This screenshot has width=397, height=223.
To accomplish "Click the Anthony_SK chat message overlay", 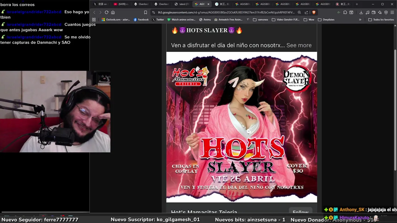I will click(x=361, y=210).
